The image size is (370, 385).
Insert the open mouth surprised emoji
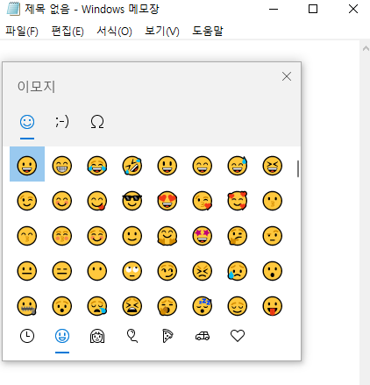coord(273,271)
